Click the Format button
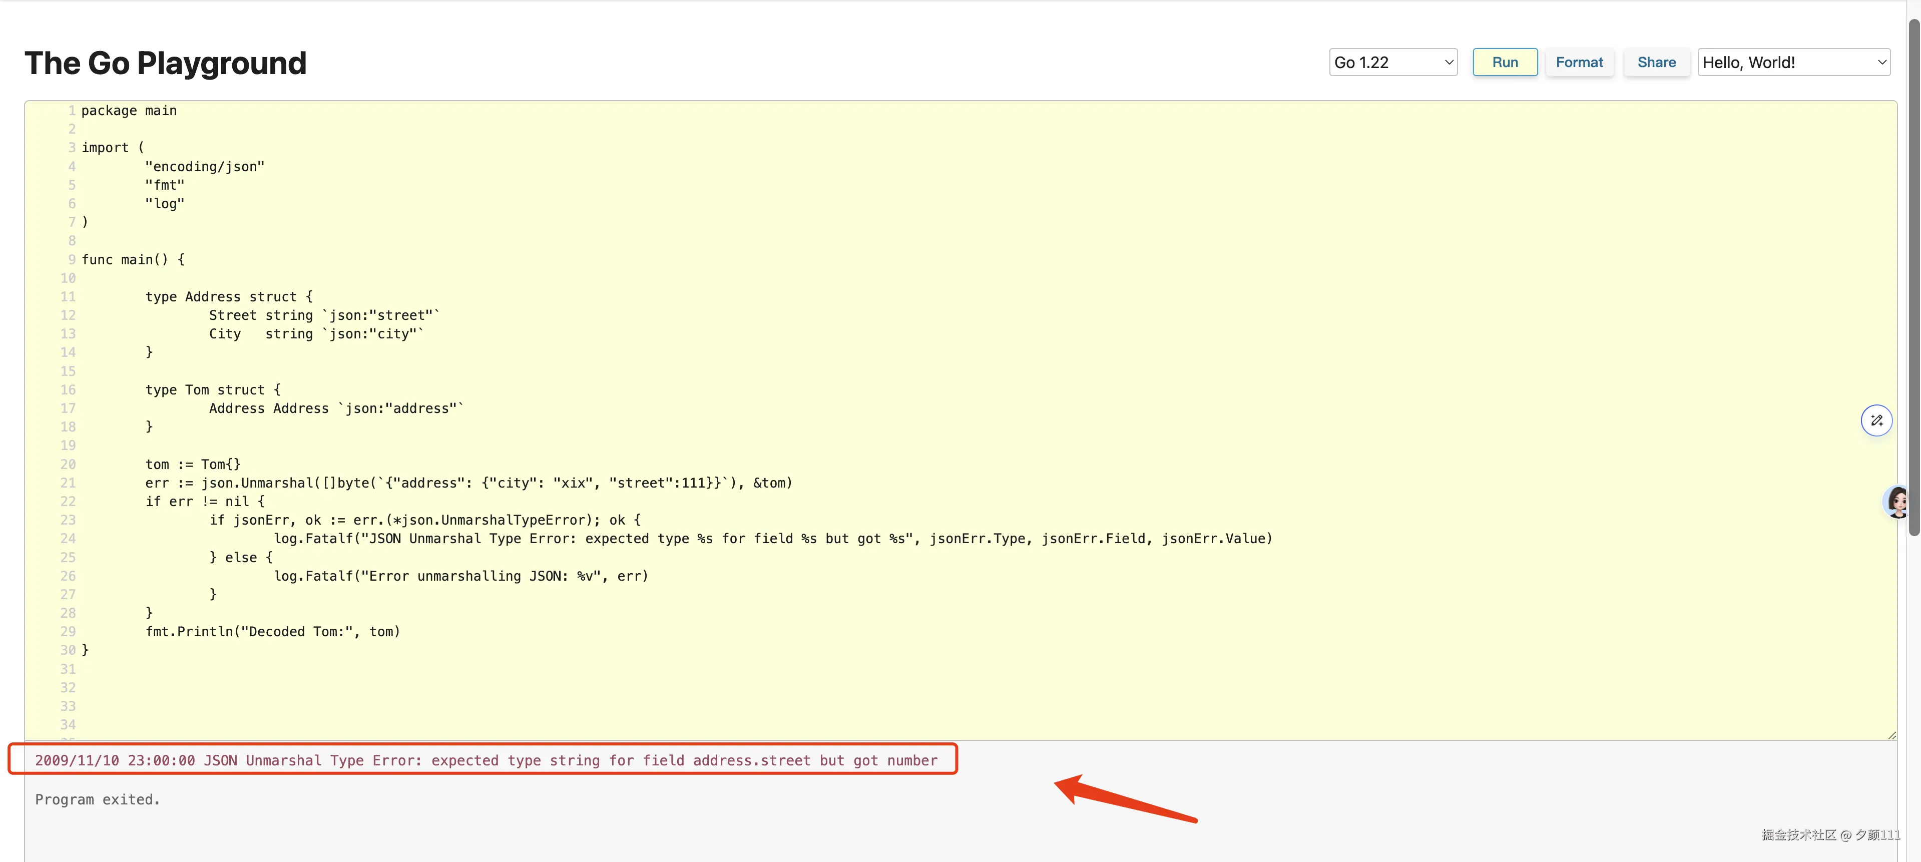The width and height of the screenshot is (1921, 862). point(1579,63)
